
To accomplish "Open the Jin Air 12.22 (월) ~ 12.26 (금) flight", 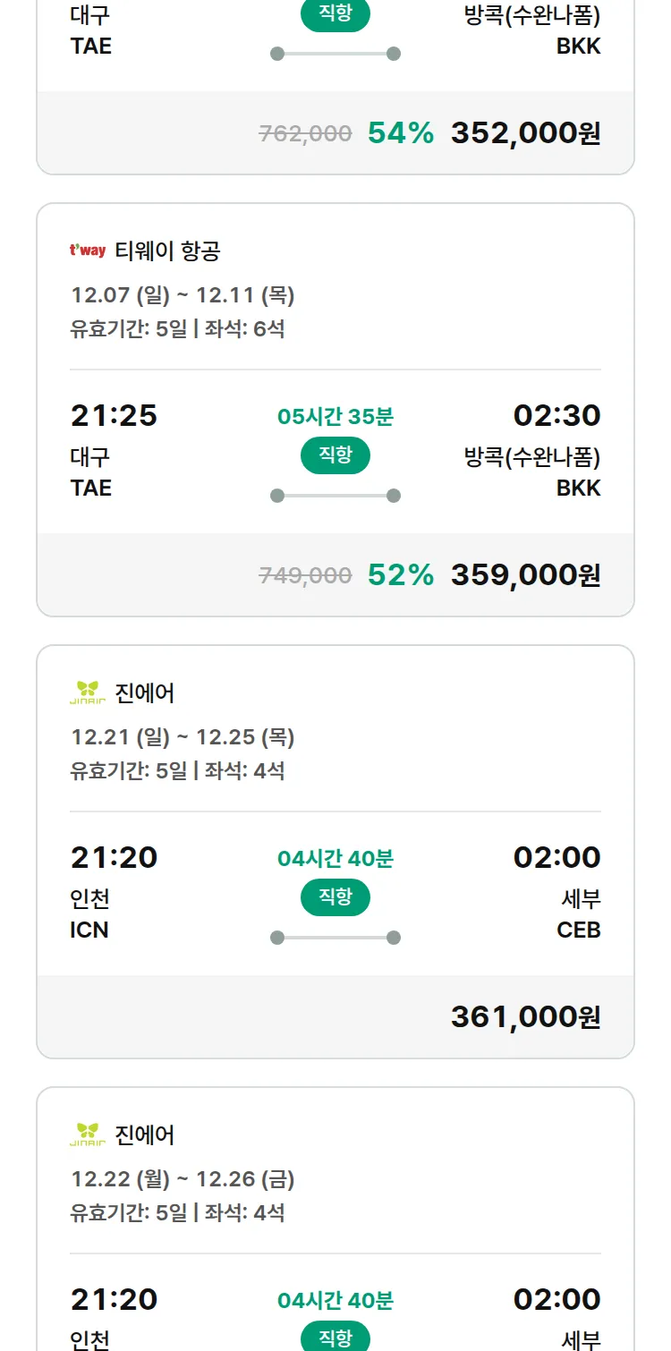I will pos(183,1179).
